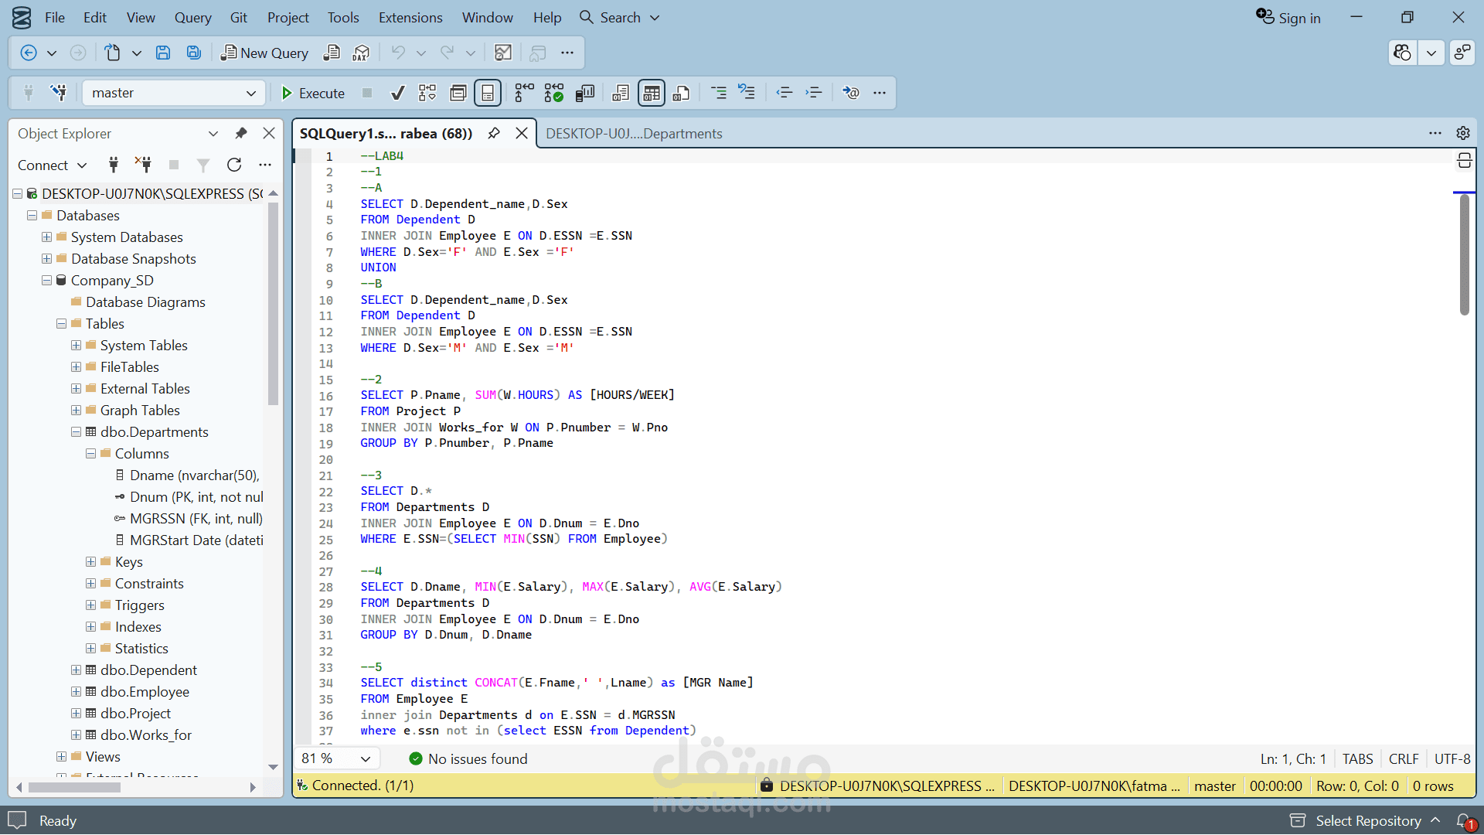This screenshot has height=835, width=1484.
Task: Open the Tools menu
Action: (343, 17)
